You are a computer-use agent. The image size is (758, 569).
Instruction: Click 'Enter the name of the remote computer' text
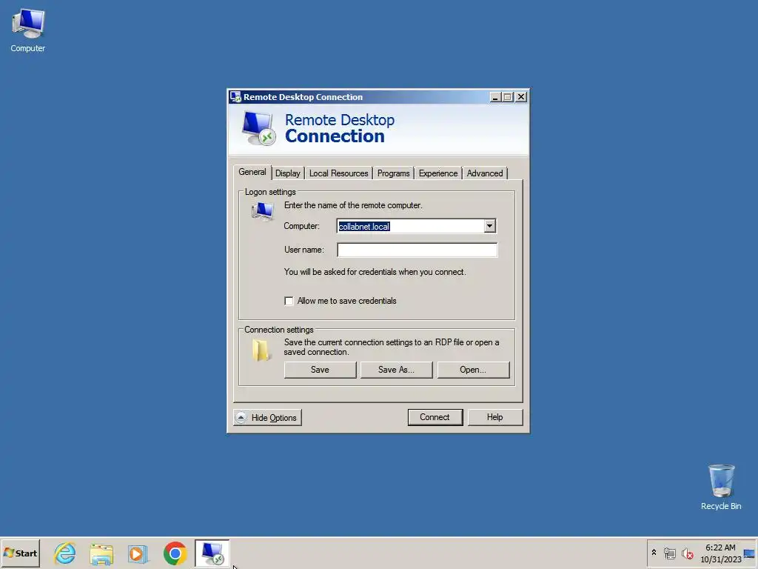point(353,205)
